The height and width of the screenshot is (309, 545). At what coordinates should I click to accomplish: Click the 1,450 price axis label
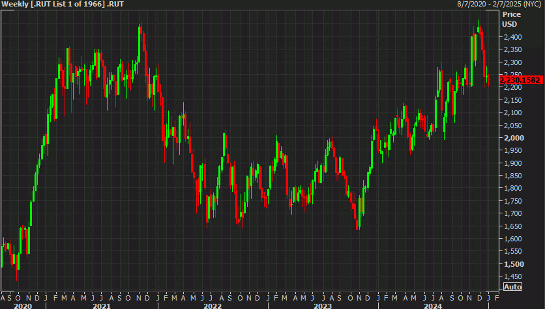[512, 276]
